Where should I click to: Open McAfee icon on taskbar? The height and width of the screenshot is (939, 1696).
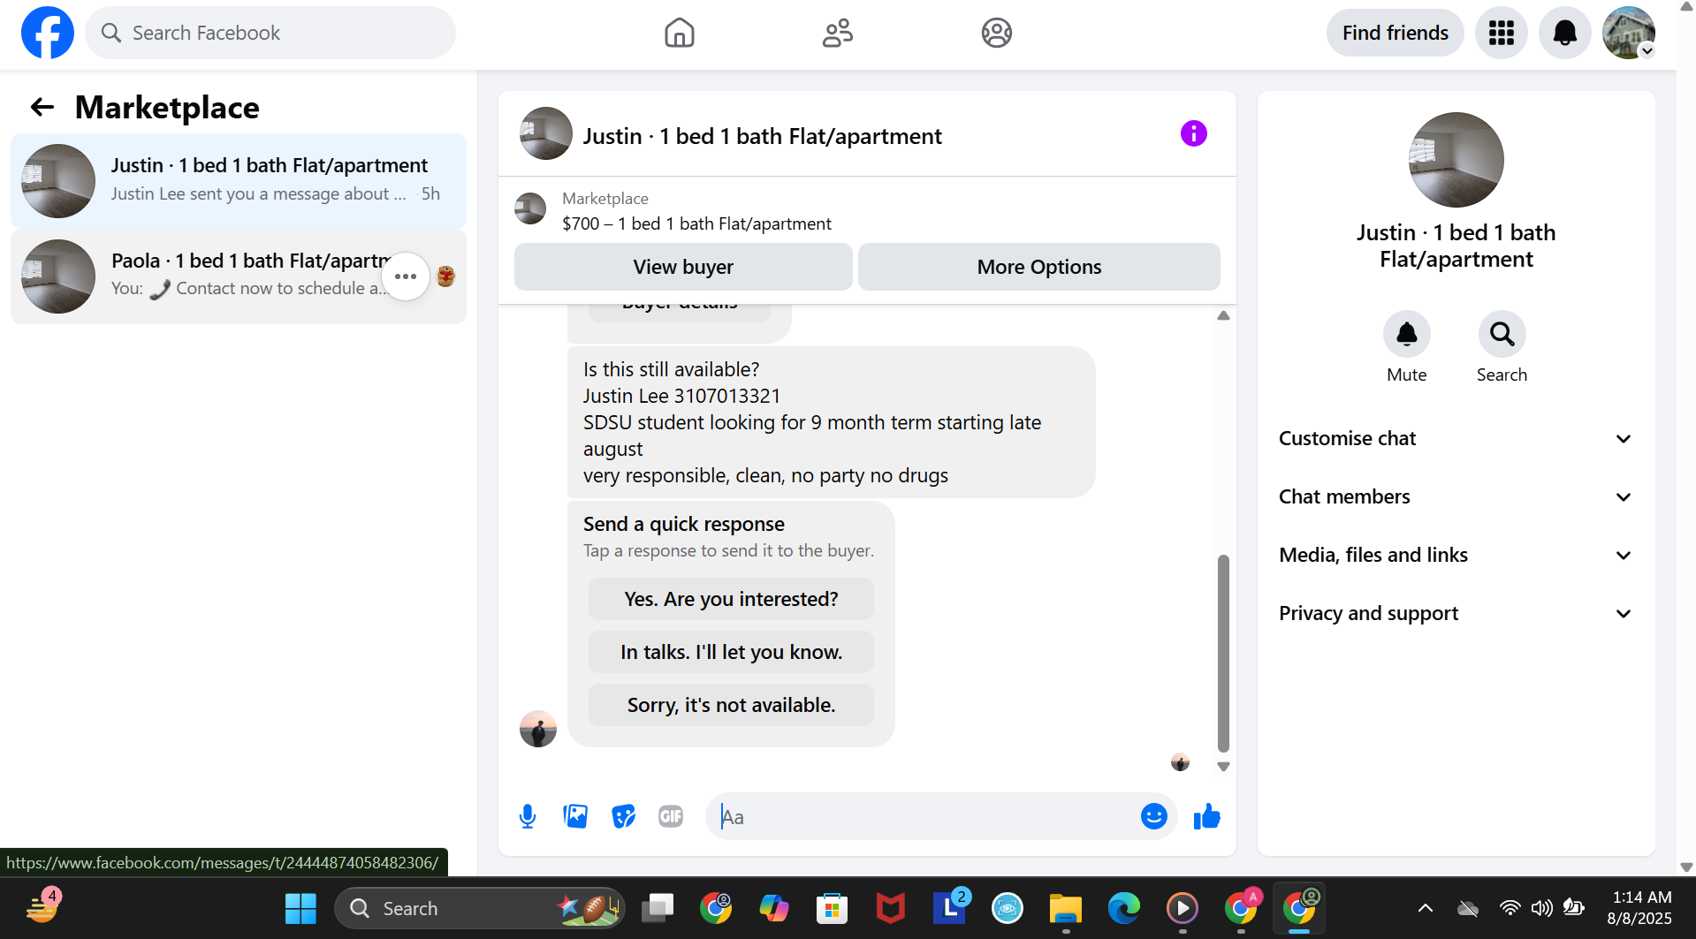coord(890,908)
